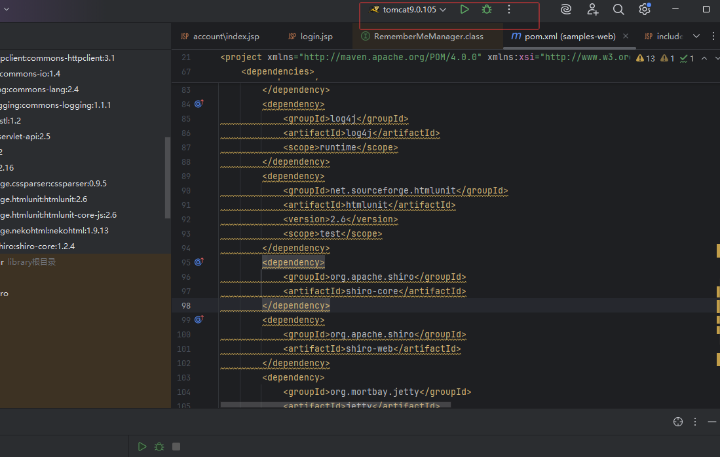
Task: Open the AI Assistant spiral icon
Action: tap(566, 9)
